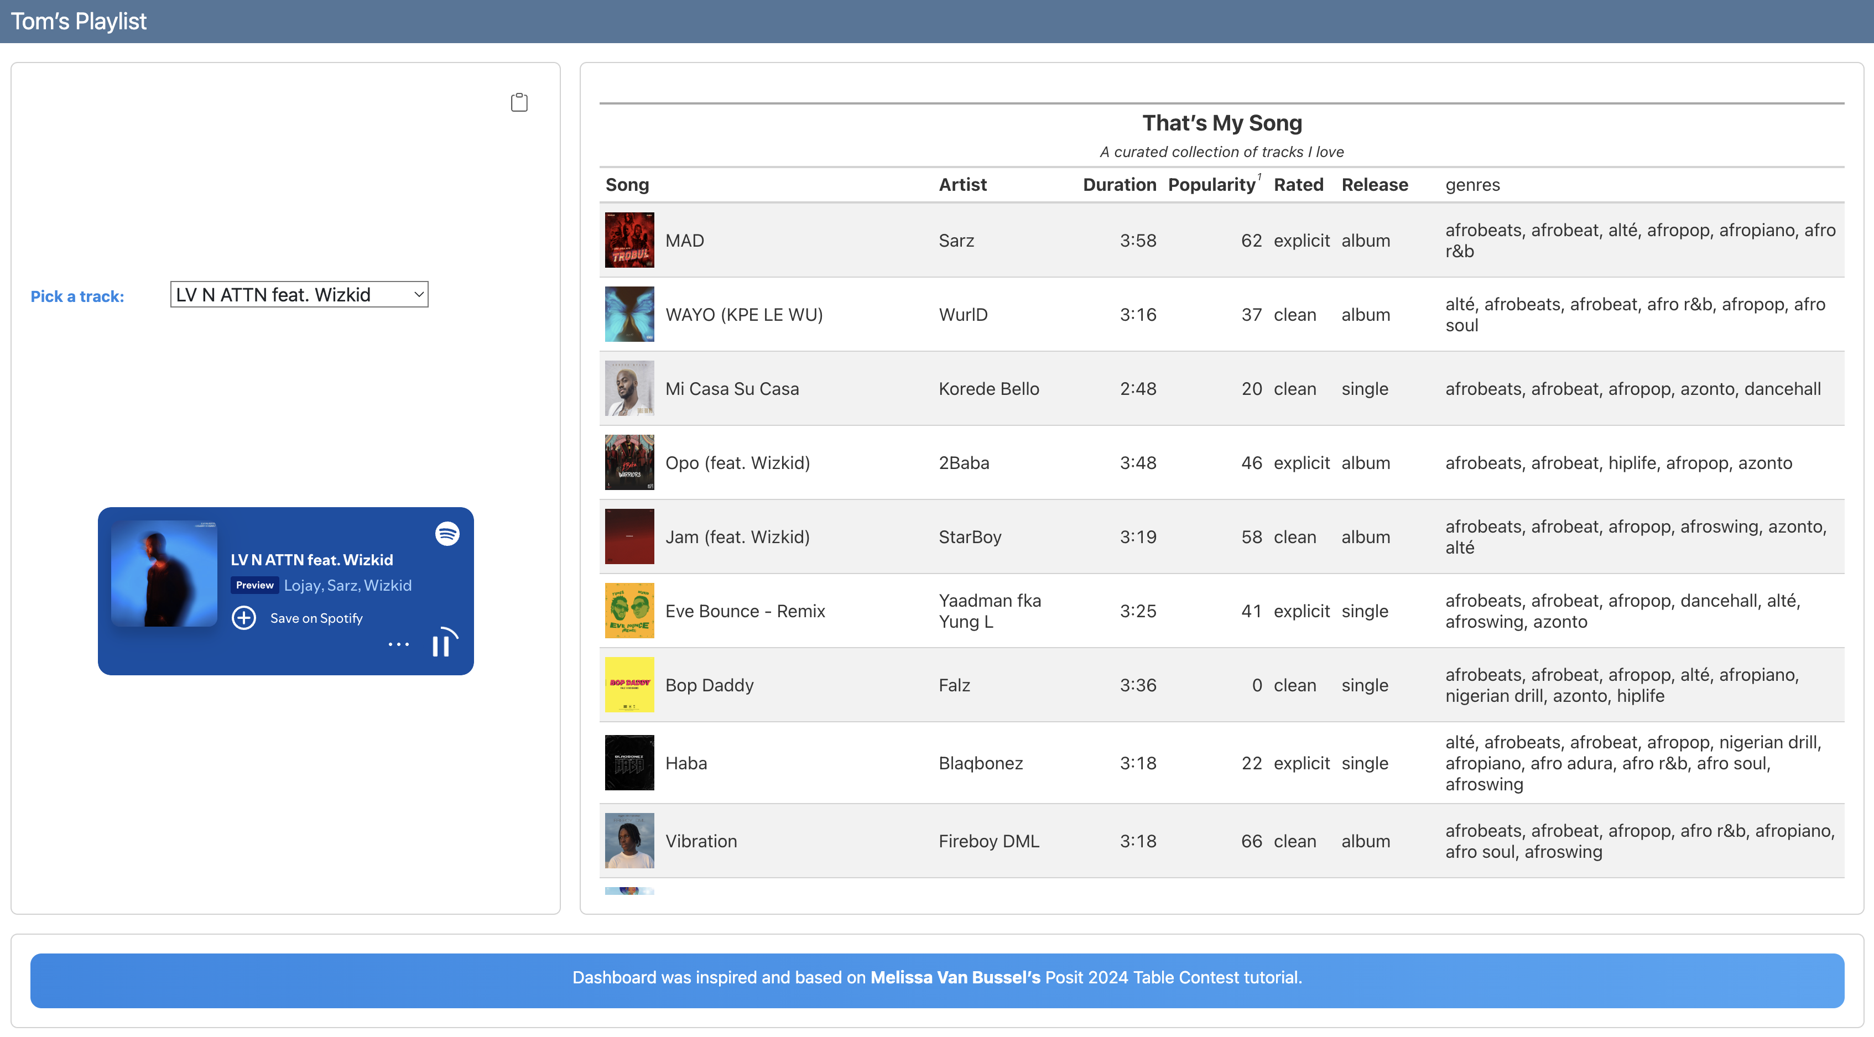This screenshot has width=1874, height=1037.
Task: Click the Melissa Van Bussel's credit text
Action: (955, 977)
